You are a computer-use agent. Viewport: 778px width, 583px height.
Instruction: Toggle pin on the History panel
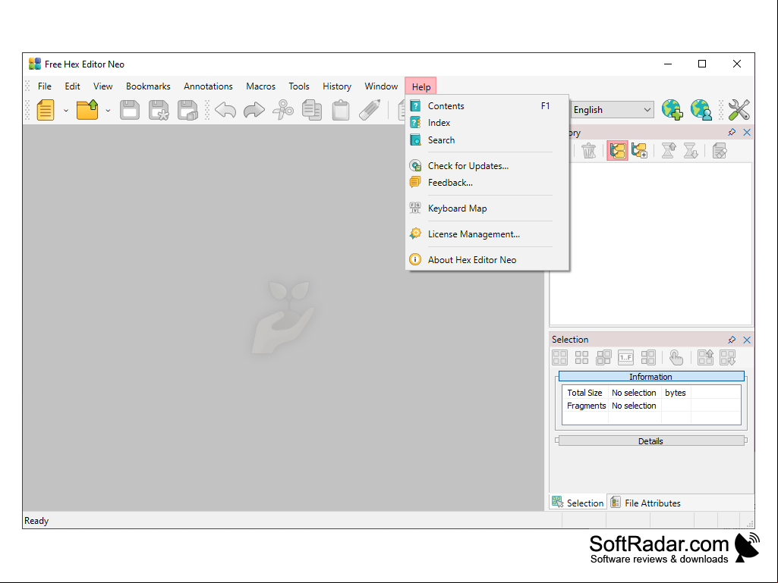[x=732, y=133]
